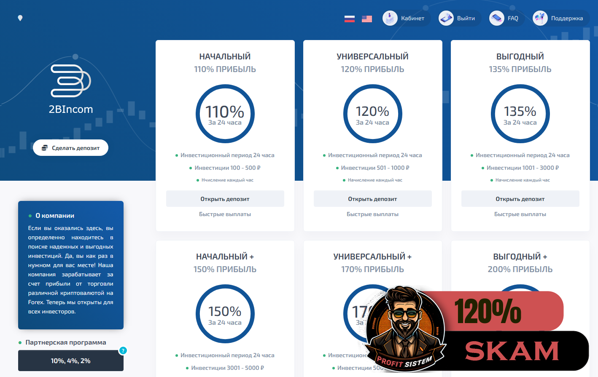Image resolution: width=598 pixels, height=377 pixels.
Task: Click the location pin icon at top left
Action: coord(20,18)
